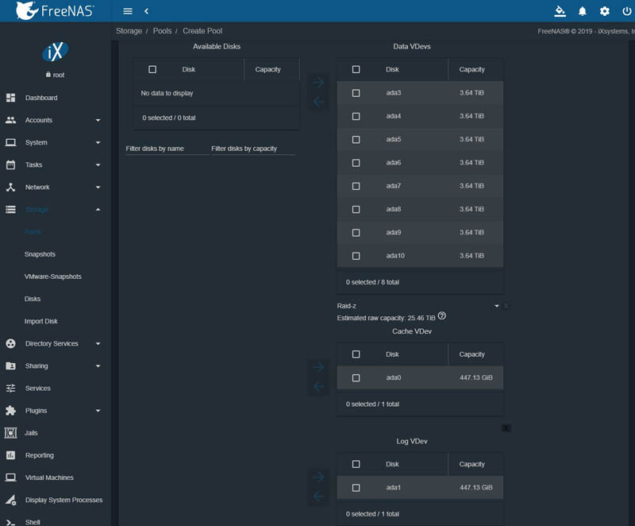Viewport: 635px width, 526px height.
Task: Click the Storage breadcrumb link
Action: click(x=129, y=31)
